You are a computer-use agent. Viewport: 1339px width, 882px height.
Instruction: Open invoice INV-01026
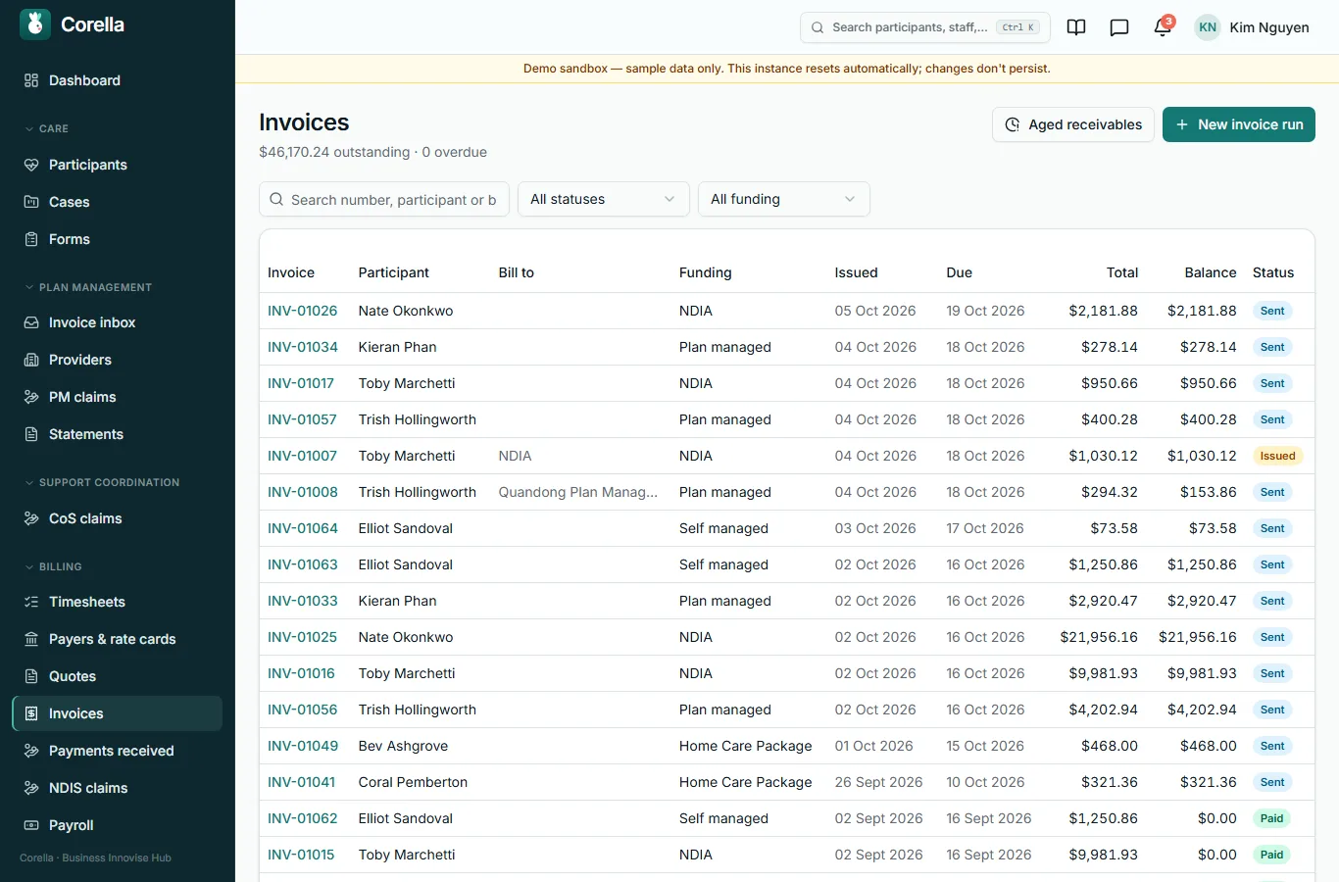tap(303, 311)
